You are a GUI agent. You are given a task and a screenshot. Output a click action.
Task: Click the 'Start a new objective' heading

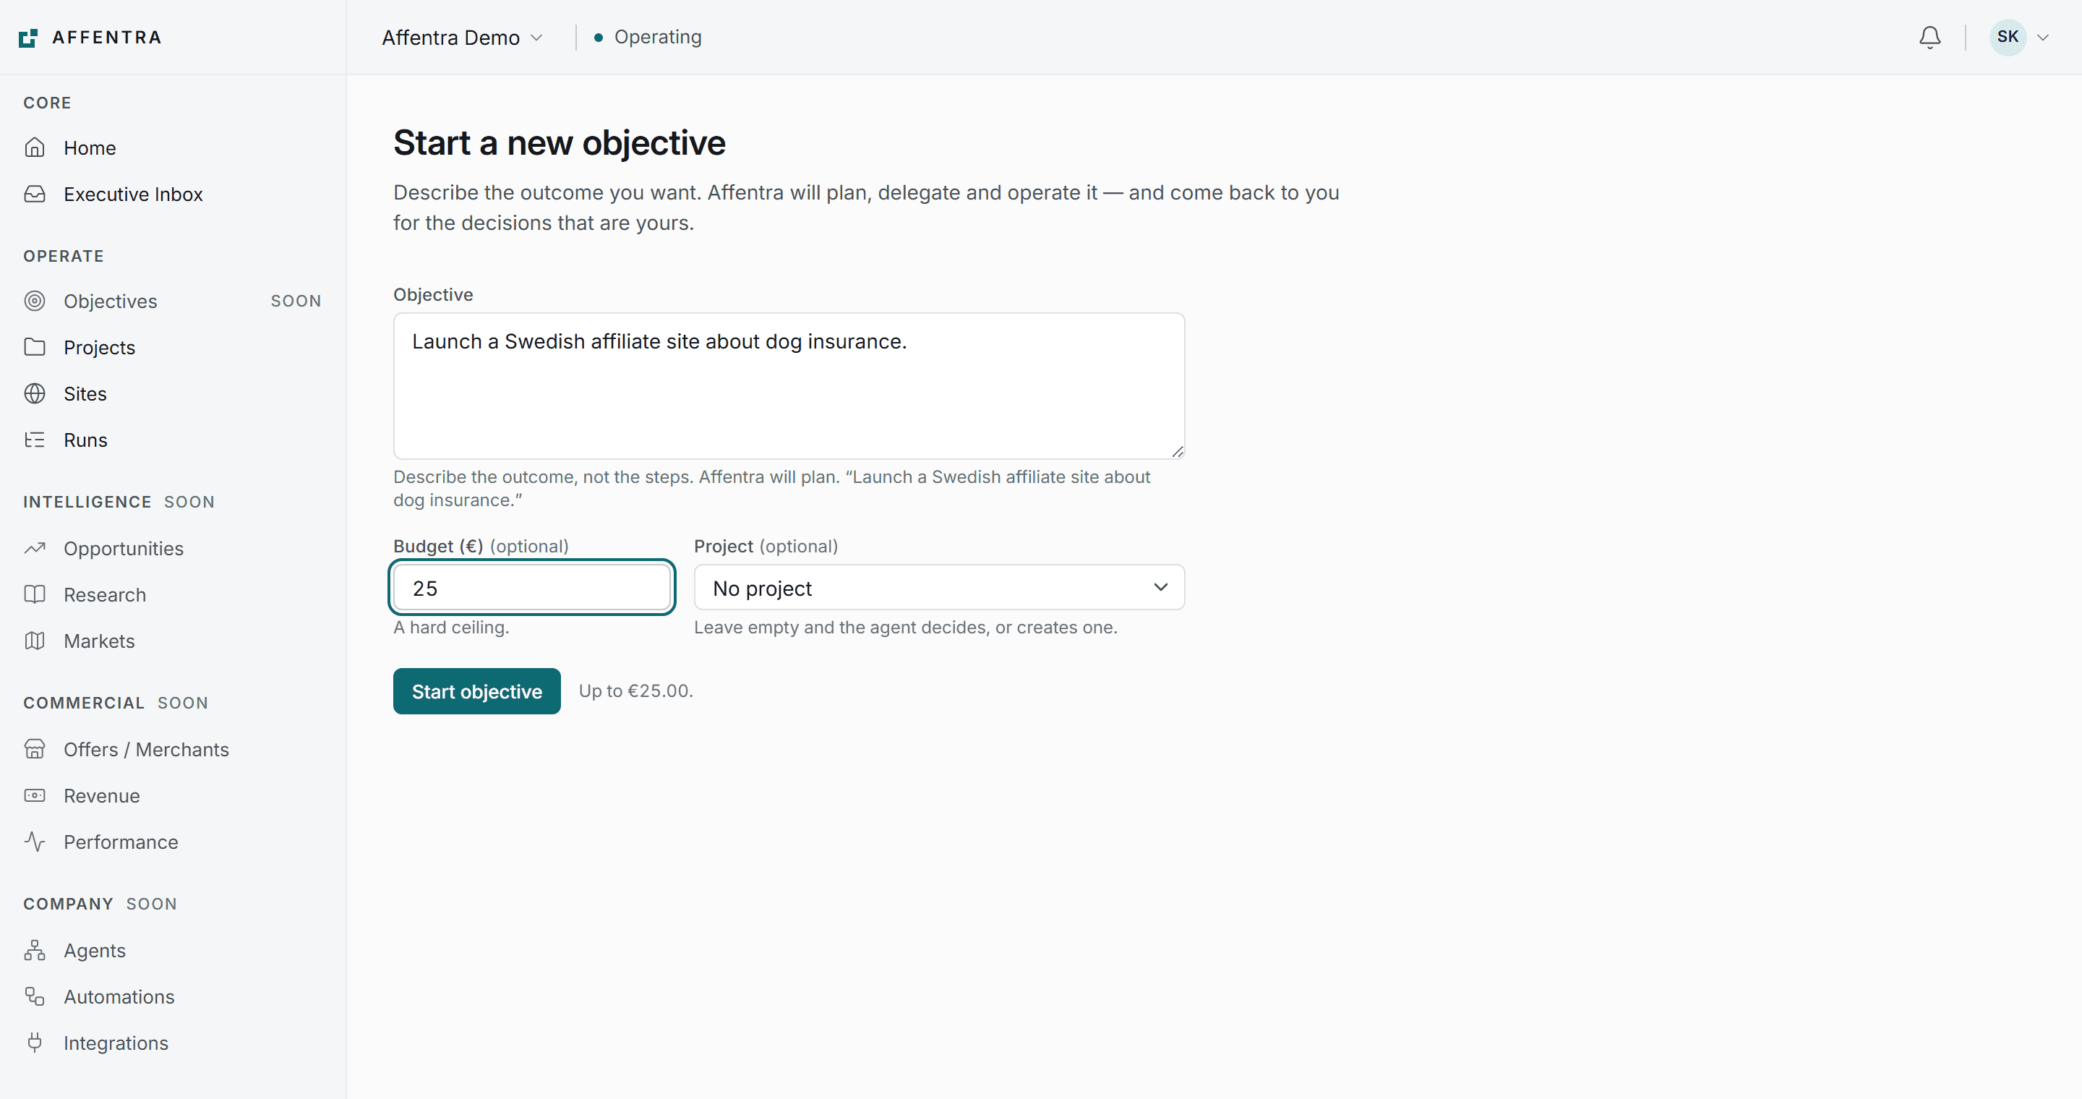[560, 143]
